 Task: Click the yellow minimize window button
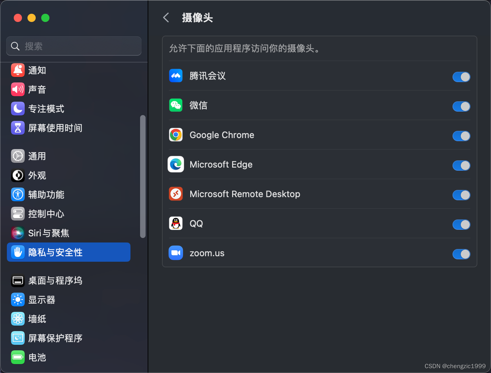[x=32, y=18]
